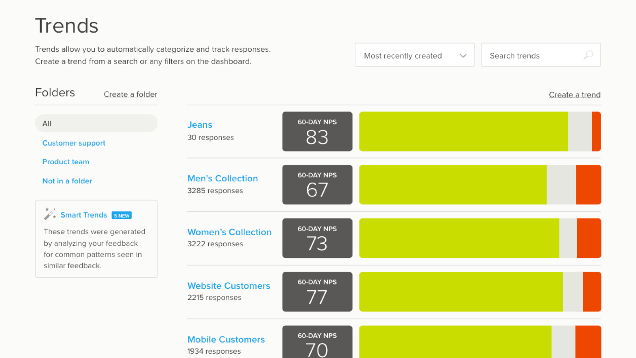The width and height of the screenshot is (636, 358).
Task: Click the 5 NEW badge
Action: (x=122, y=216)
